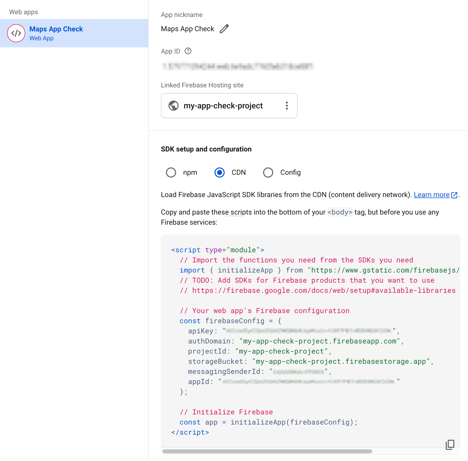
Task: Click the Web apps section header
Action: [24, 12]
